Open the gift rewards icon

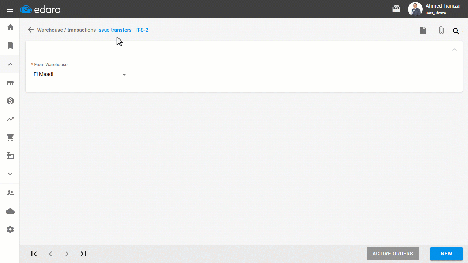396,9
